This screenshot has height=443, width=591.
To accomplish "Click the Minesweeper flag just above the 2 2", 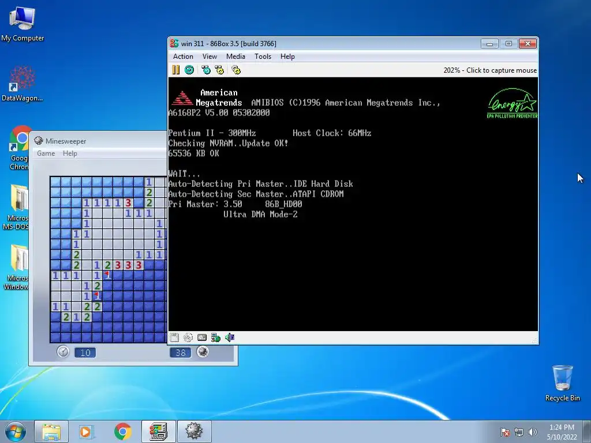I will 97,296.
